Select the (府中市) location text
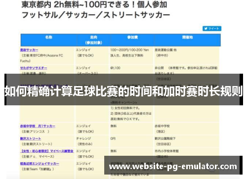 point(162,55)
